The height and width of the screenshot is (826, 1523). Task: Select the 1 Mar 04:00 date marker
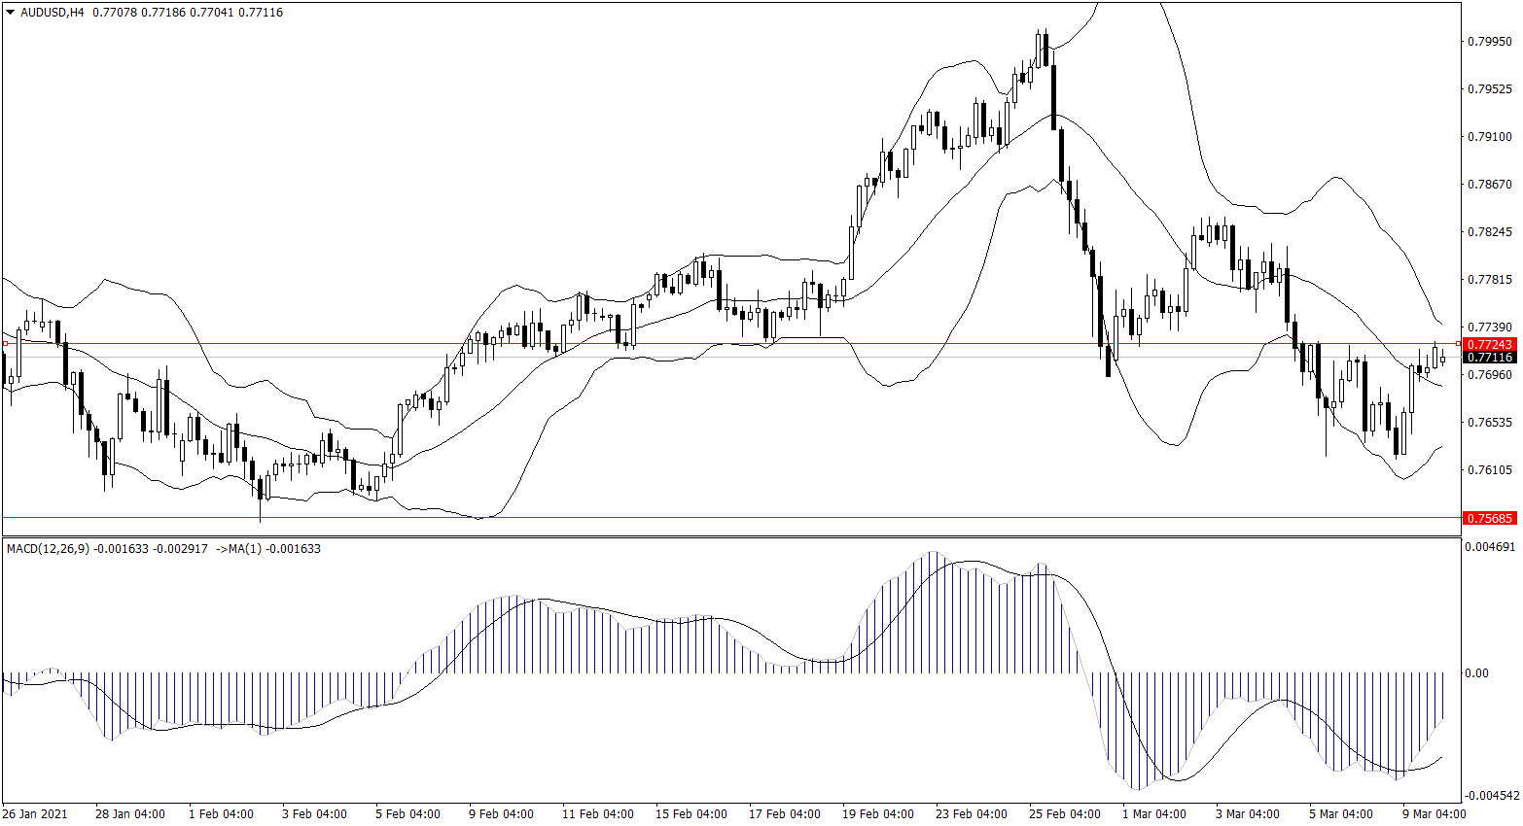tap(1154, 813)
